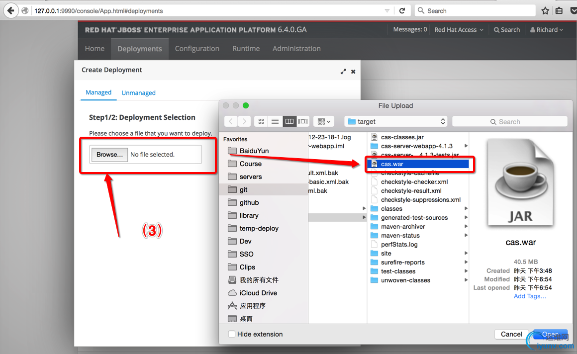
Task: Open the browser bookmarks list icon
Action: pos(559,10)
